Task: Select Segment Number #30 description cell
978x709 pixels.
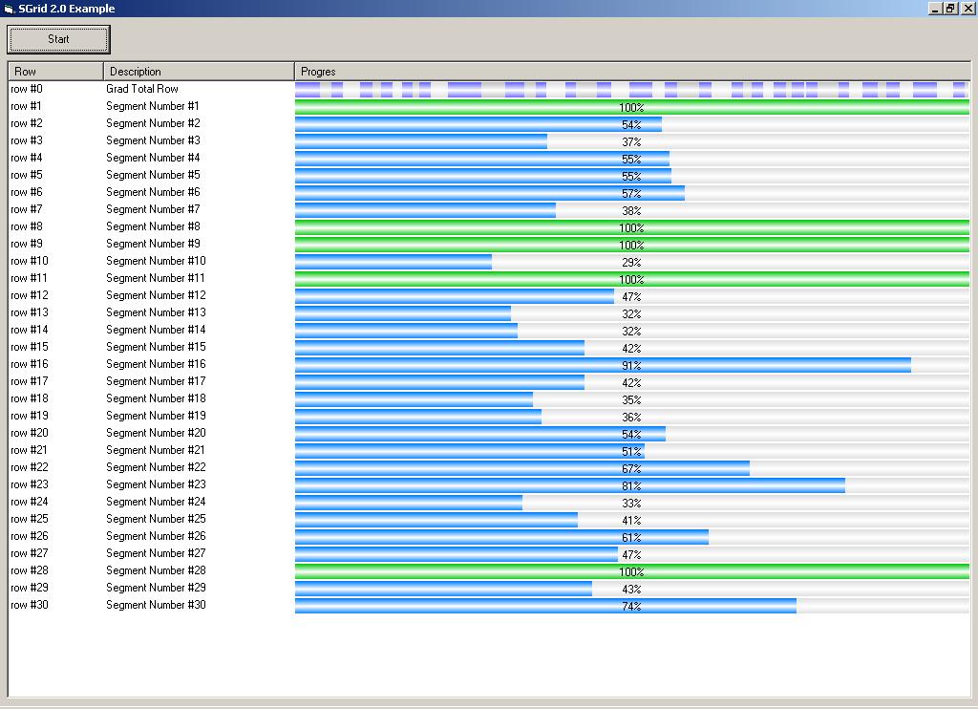Action: click(156, 605)
